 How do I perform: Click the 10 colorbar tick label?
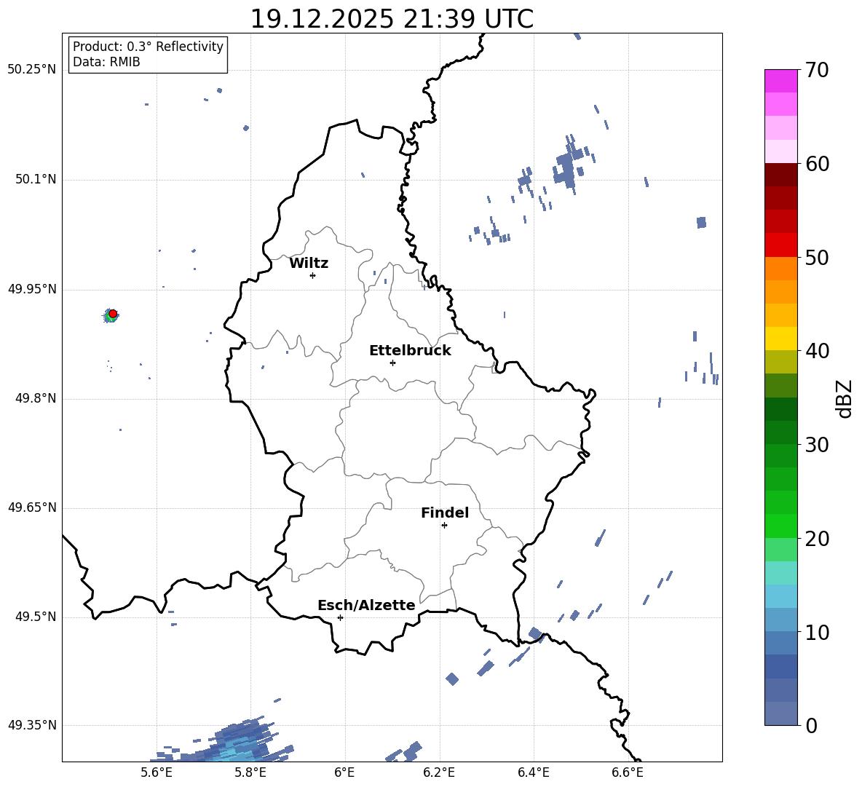point(817,632)
